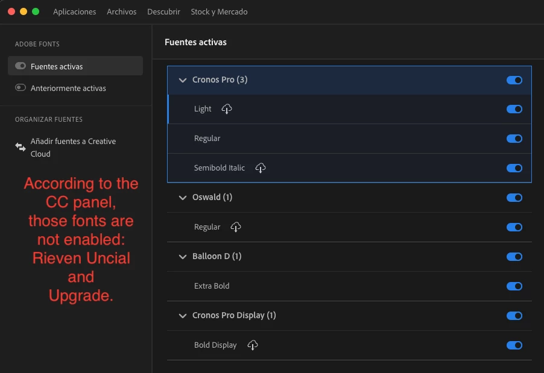Click Añadir fuentes a Creative Cloud
Viewport: 544px width, 373px height.
[73, 147]
